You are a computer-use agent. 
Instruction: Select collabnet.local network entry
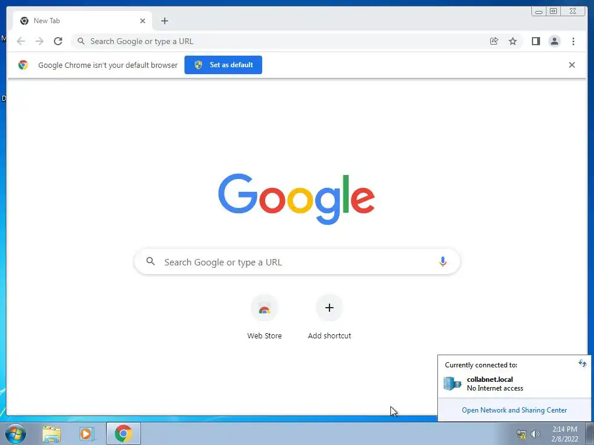[514, 384]
